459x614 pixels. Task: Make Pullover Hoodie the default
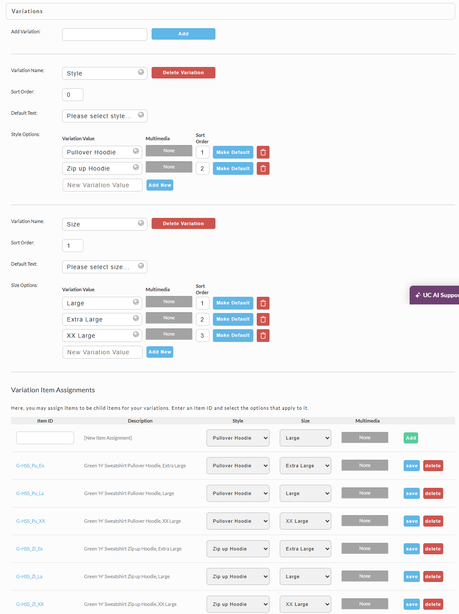tap(233, 152)
